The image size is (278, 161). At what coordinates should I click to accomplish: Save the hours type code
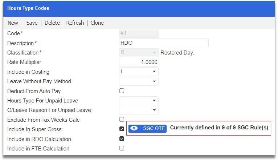click(32, 23)
